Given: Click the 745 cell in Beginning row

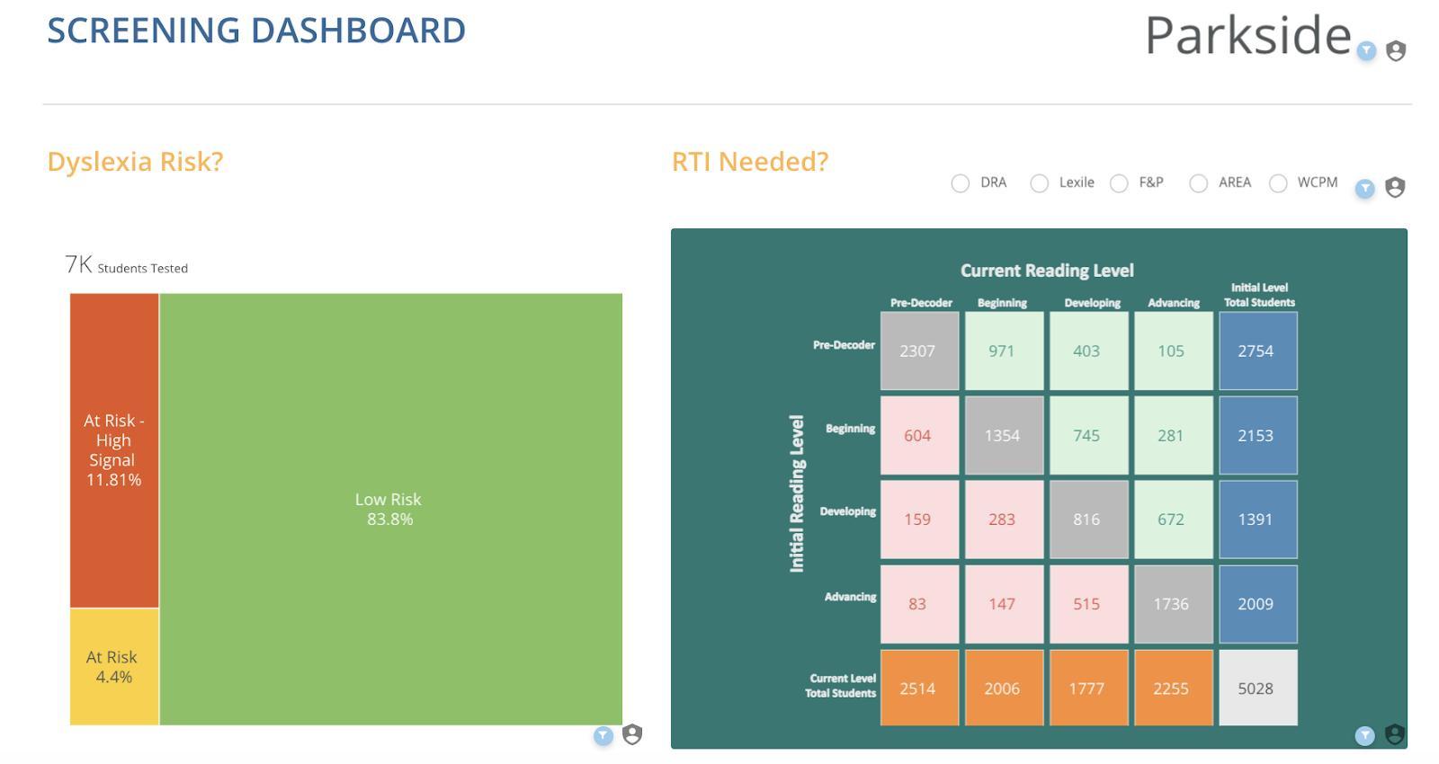Looking at the screenshot, I should tap(1088, 435).
